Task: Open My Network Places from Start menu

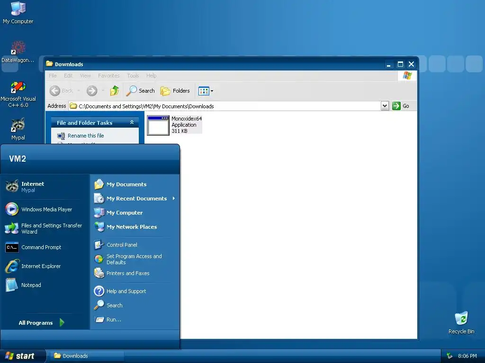Action: point(135,227)
